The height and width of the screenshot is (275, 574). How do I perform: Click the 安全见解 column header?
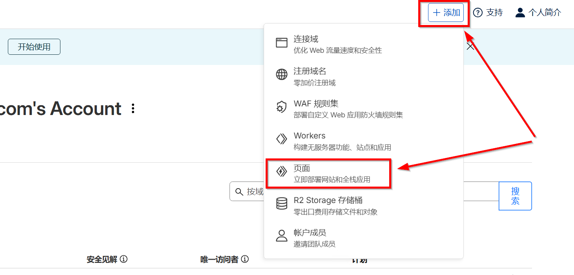coord(102,259)
